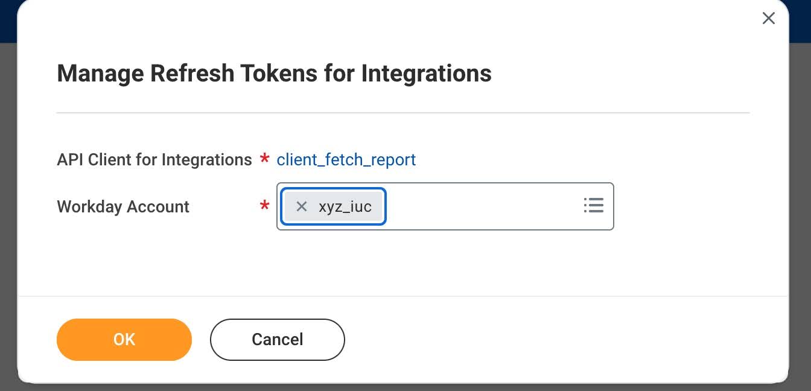This screenshot has width=811, height=391.
Task: Click the required asterisk beside API Client
Action: tap(264, 159)
